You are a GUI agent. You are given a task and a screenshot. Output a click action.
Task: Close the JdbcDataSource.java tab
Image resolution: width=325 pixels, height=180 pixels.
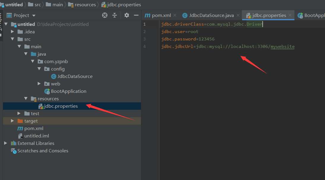pos(238,15)
